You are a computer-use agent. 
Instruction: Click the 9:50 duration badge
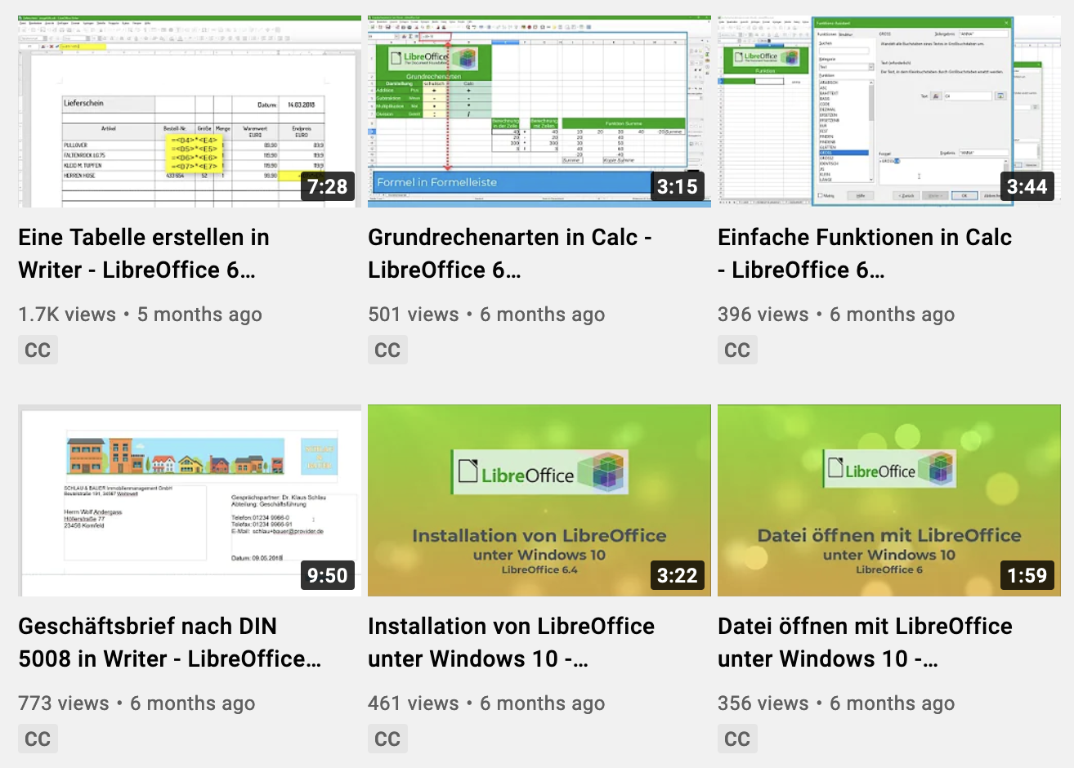pyautogui.click(x=328, y=575)
